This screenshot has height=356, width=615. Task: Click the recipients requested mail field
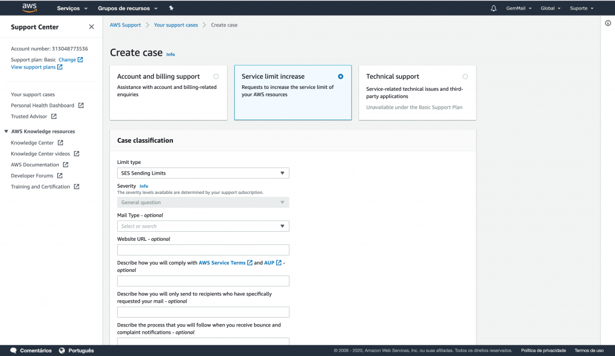(203, 312)
